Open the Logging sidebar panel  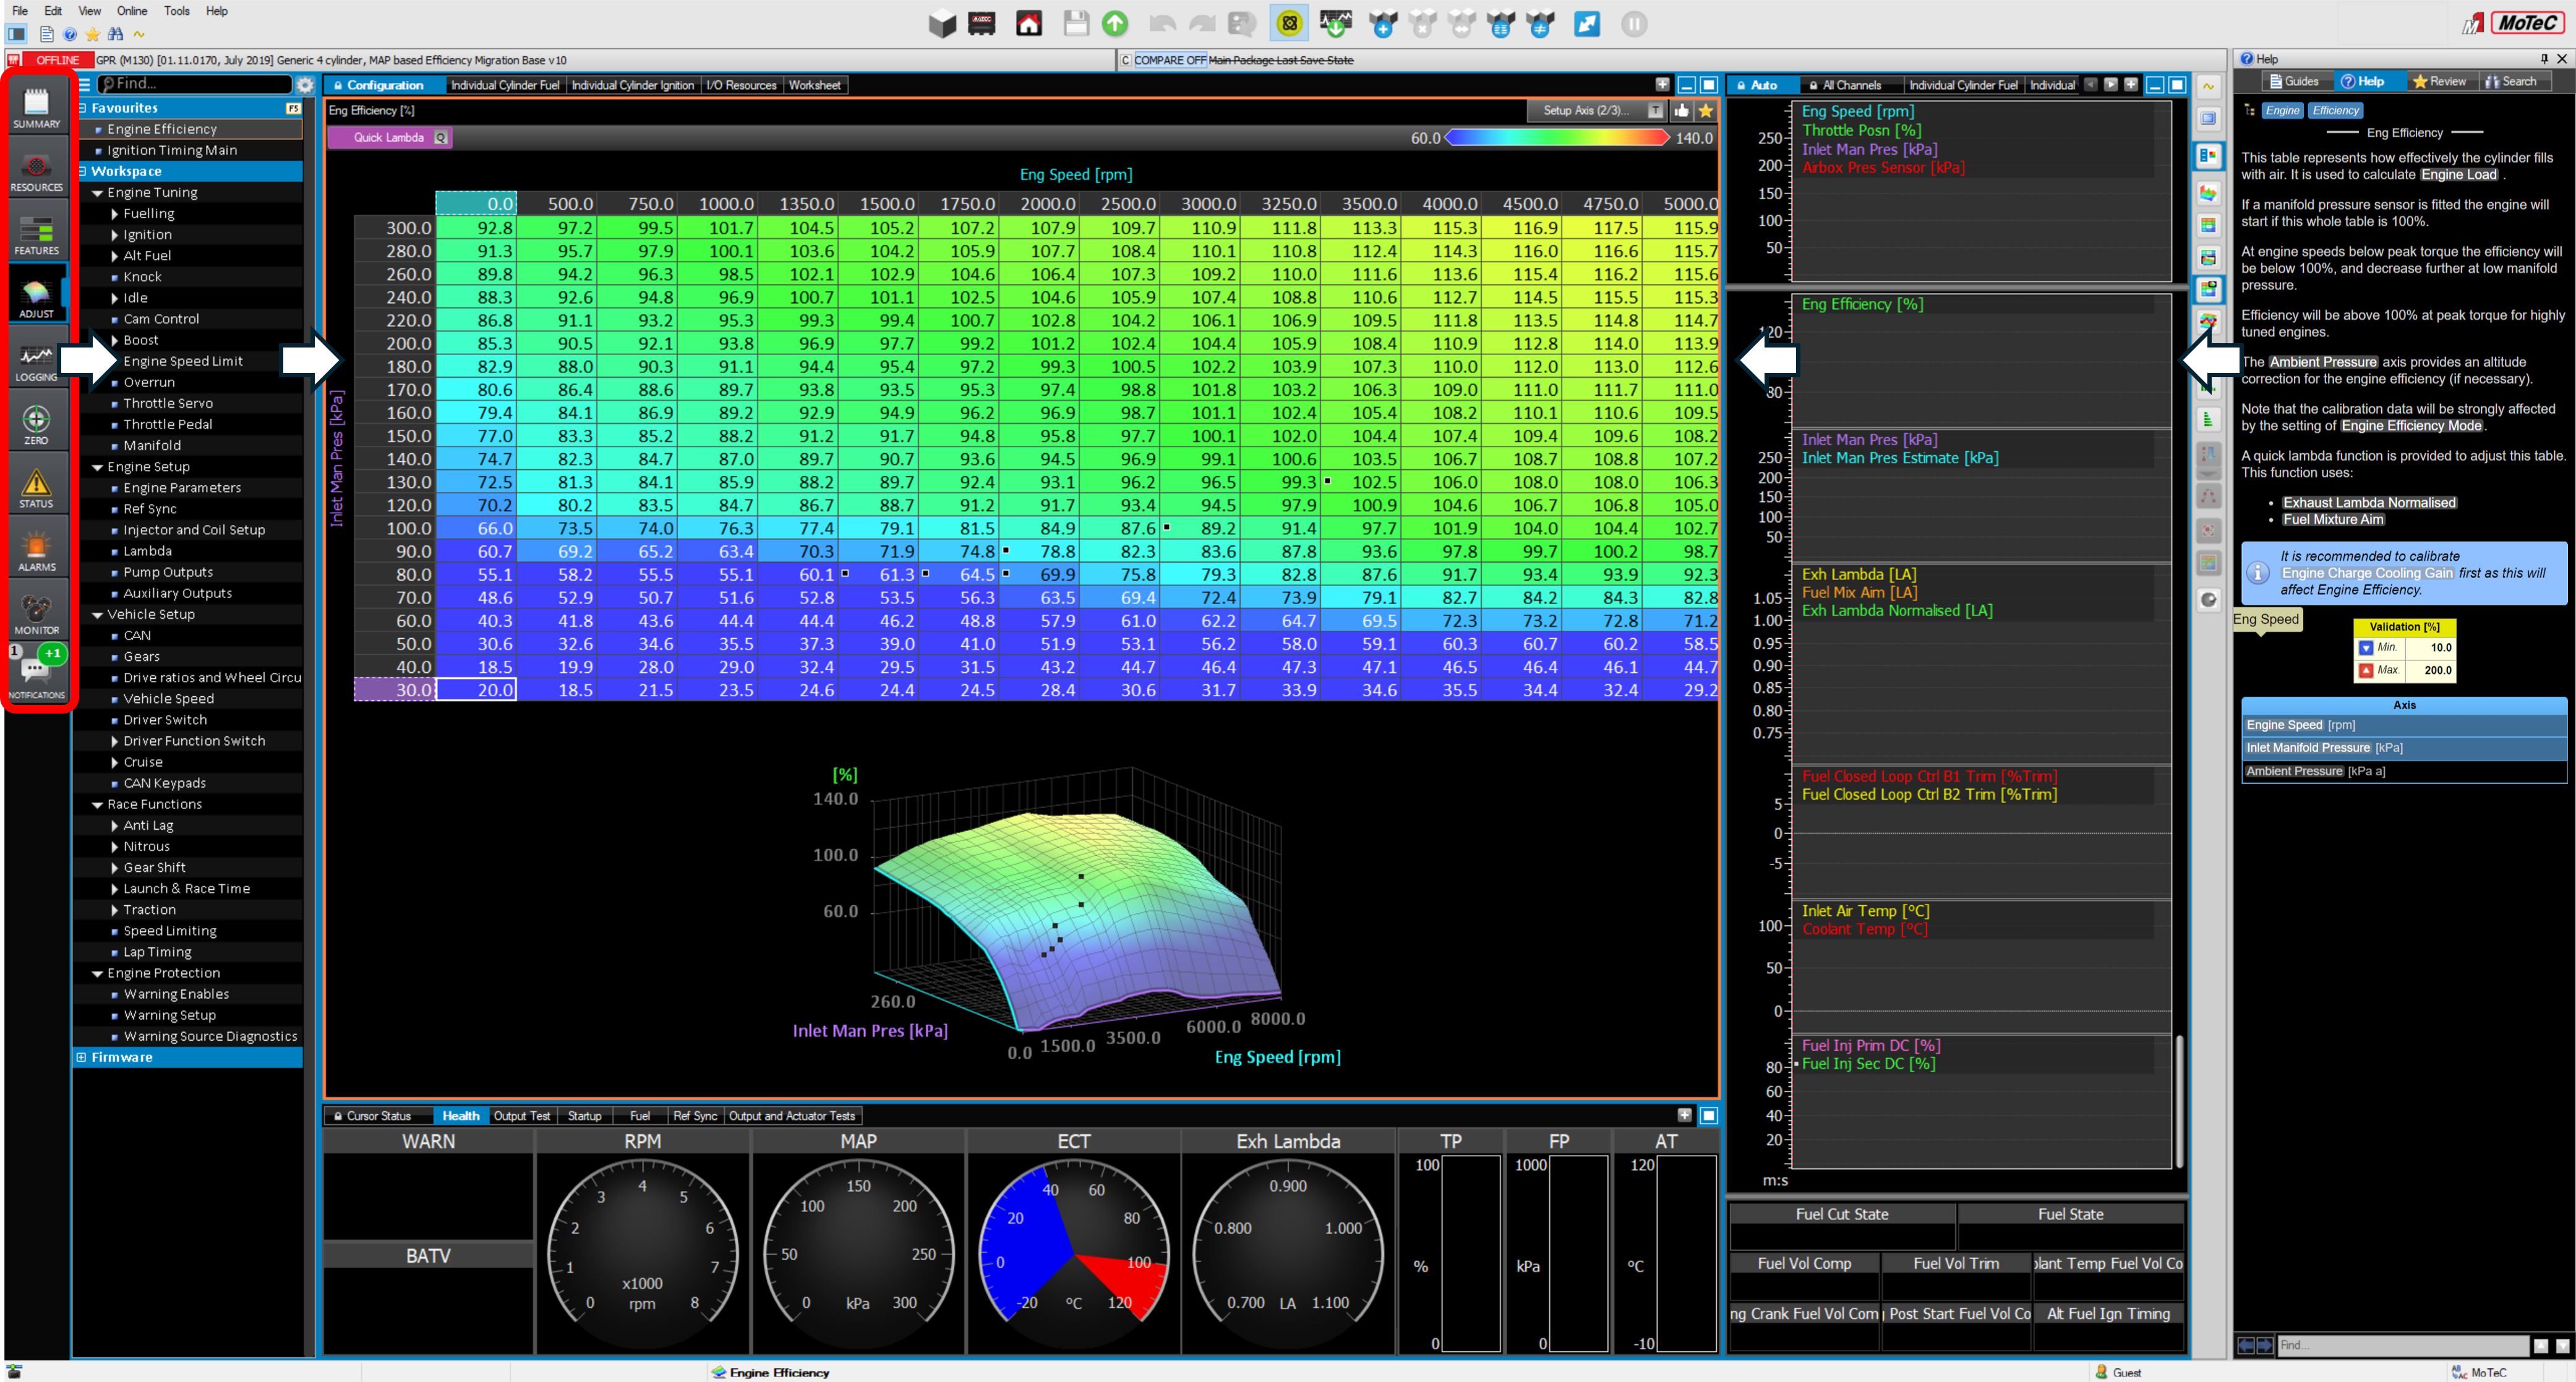tap(36, 361)
